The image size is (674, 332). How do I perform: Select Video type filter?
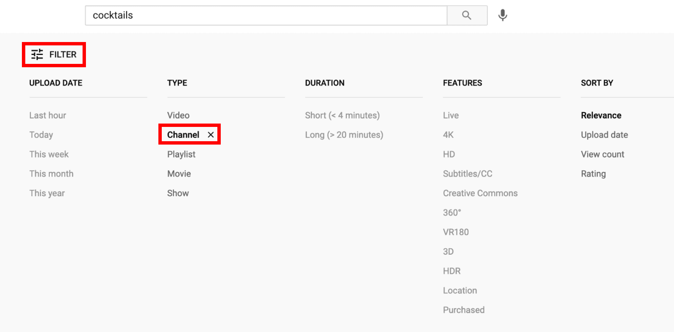(x=178, y=116)
